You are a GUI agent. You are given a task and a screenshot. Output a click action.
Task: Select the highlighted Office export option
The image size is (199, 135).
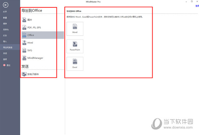point(43,35)
